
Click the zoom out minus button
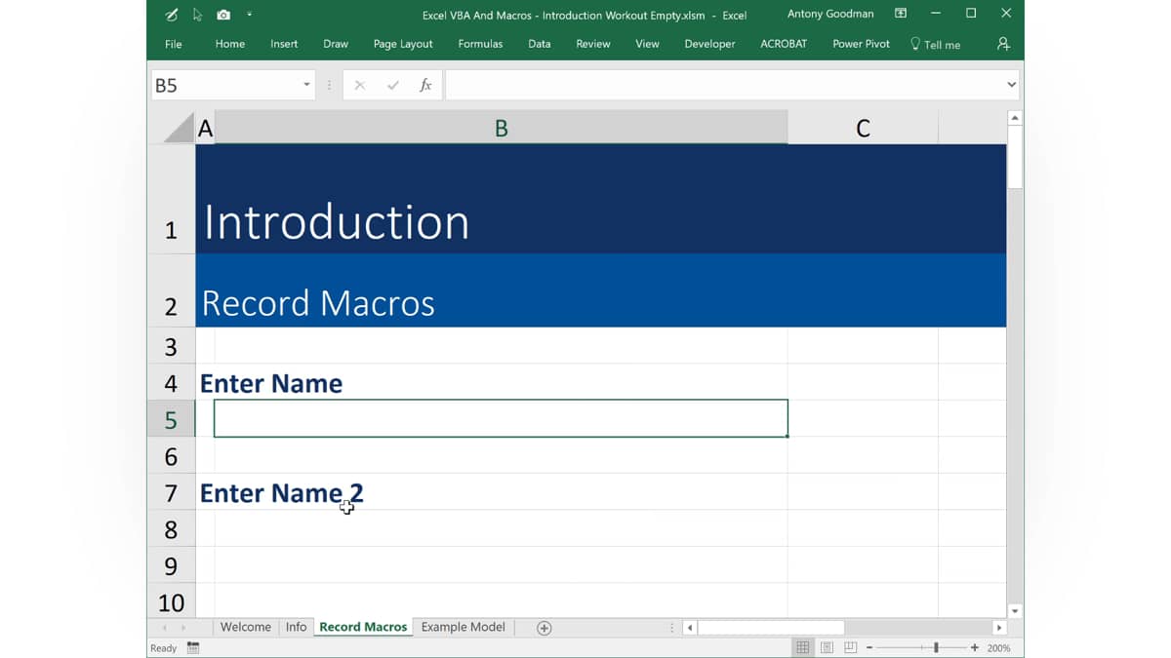tap(868, 648)
